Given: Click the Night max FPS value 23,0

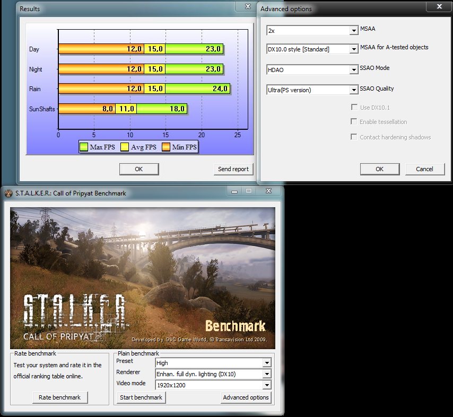Looking at the screenshot, I should [213, 69].
